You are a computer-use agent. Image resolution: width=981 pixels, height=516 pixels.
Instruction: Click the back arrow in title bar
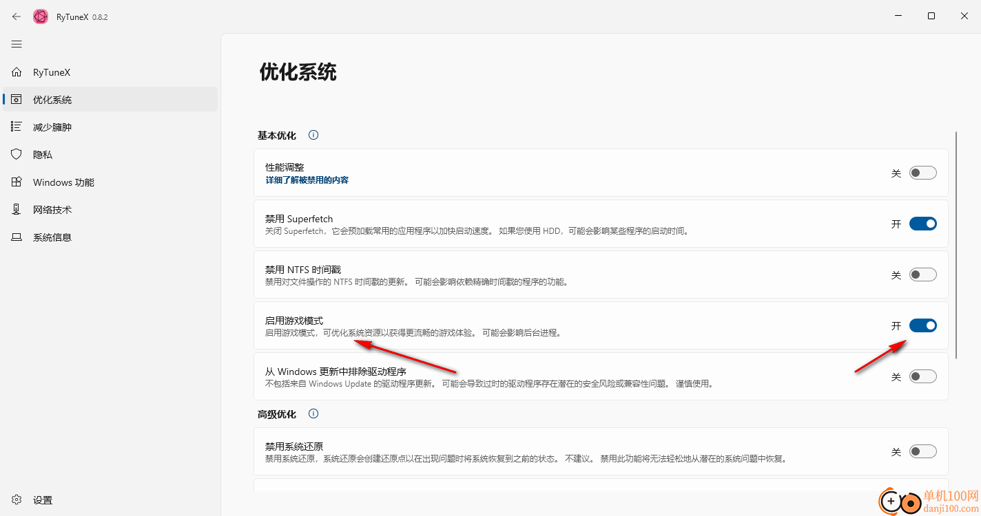17,17
